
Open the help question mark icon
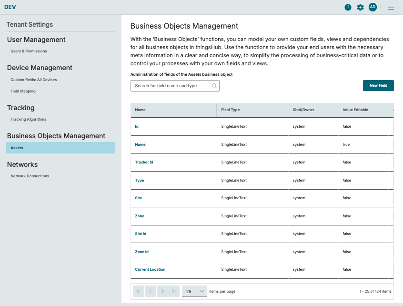pos(348,8)
